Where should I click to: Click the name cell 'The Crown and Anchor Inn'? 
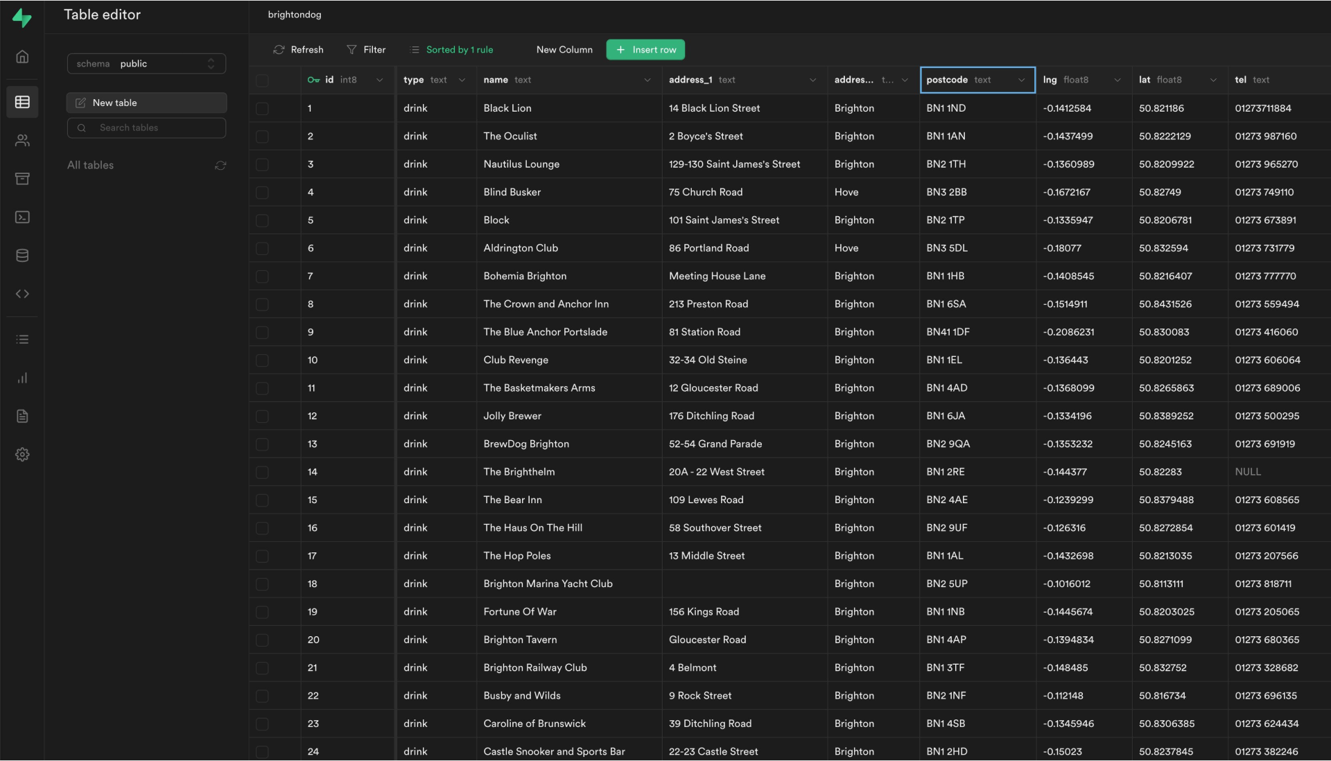568,304
